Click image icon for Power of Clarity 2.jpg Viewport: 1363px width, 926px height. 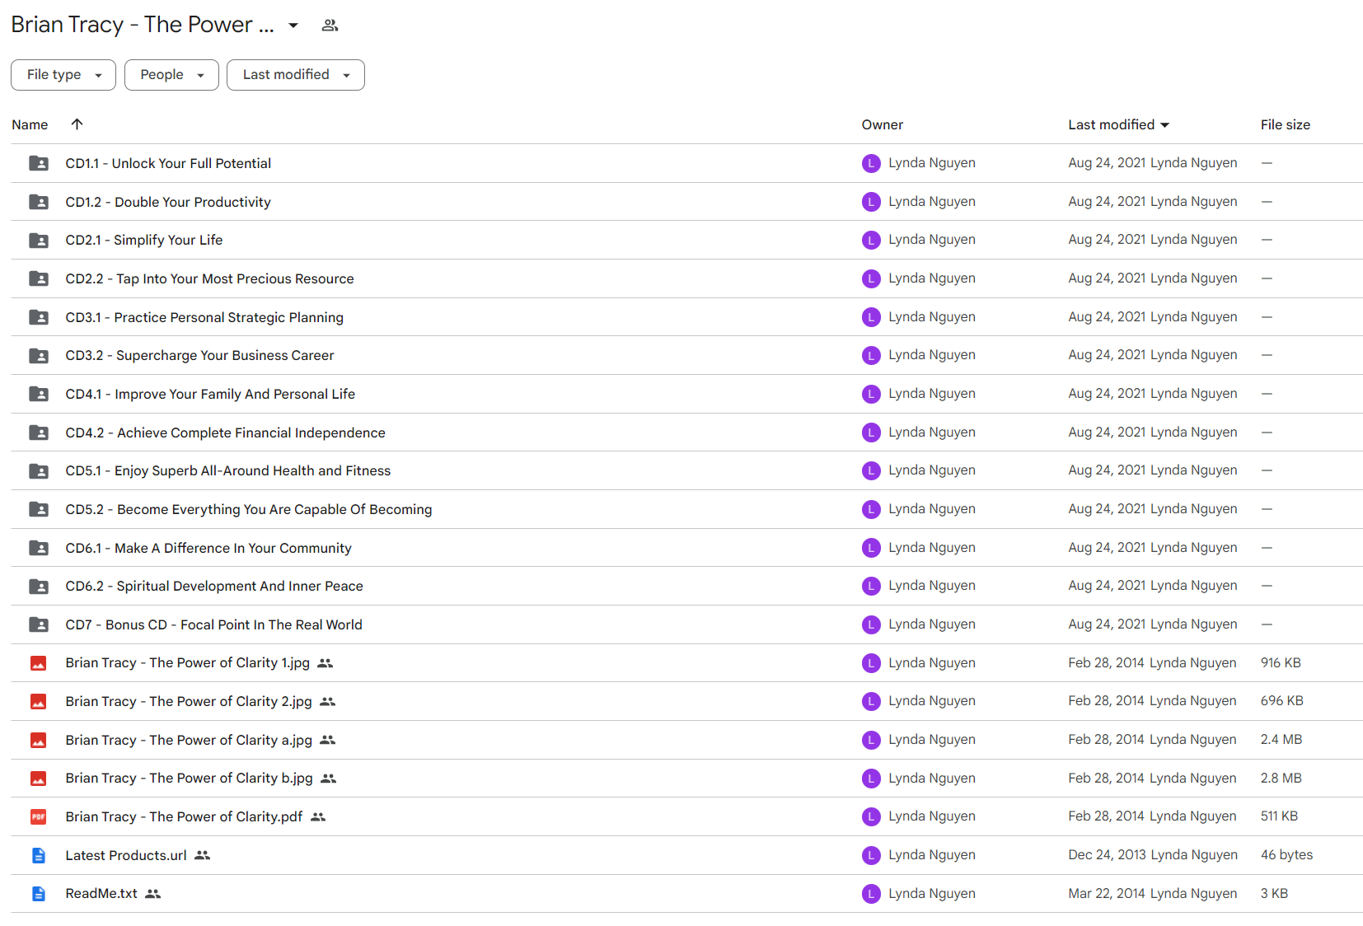click(39, 701)
